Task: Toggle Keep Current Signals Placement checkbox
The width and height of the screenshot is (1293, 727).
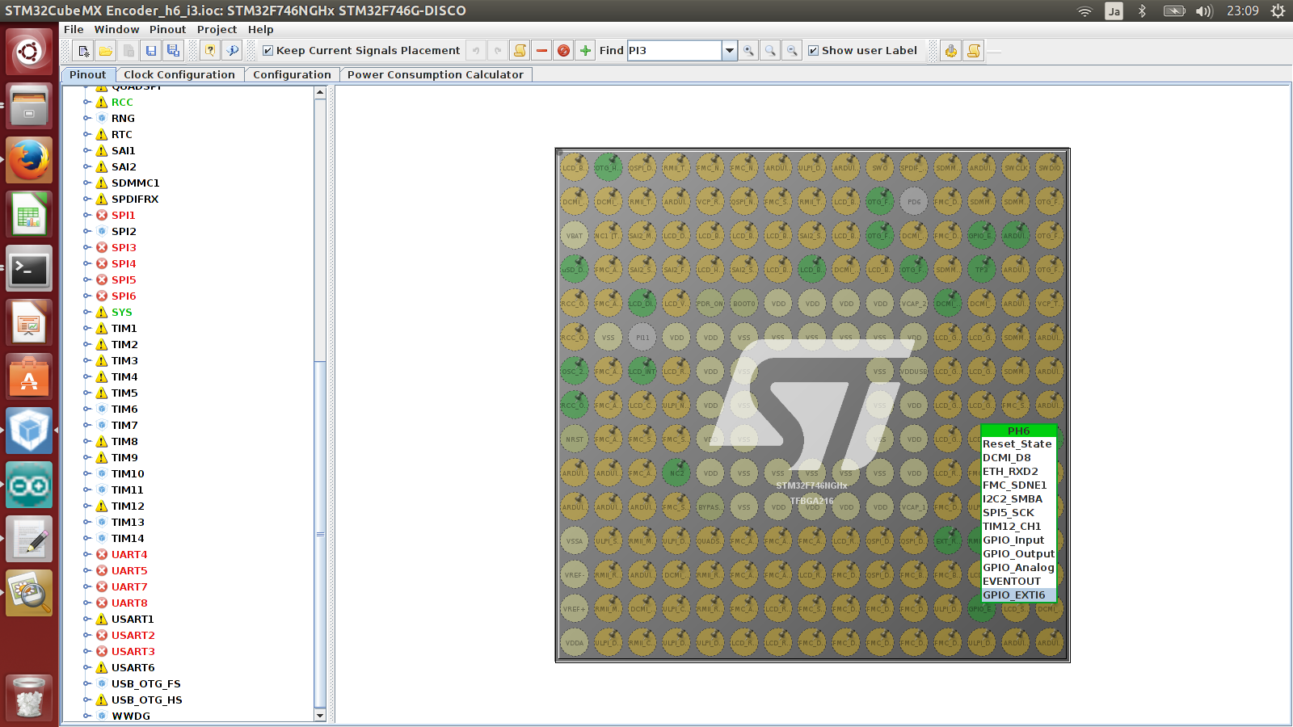Action: point(268,51)
